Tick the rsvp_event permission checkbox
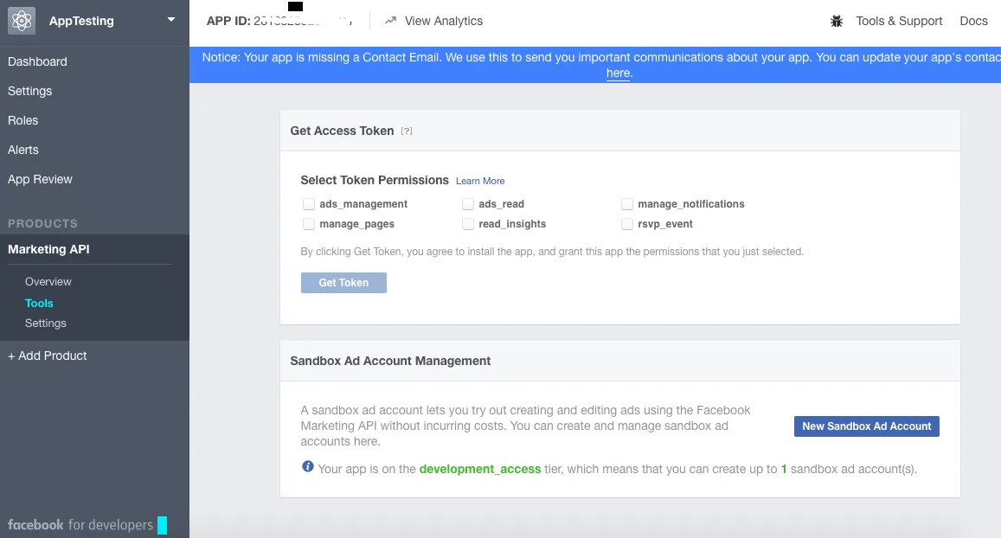This screenshot has width=1001, height=538. click(627, 223)
